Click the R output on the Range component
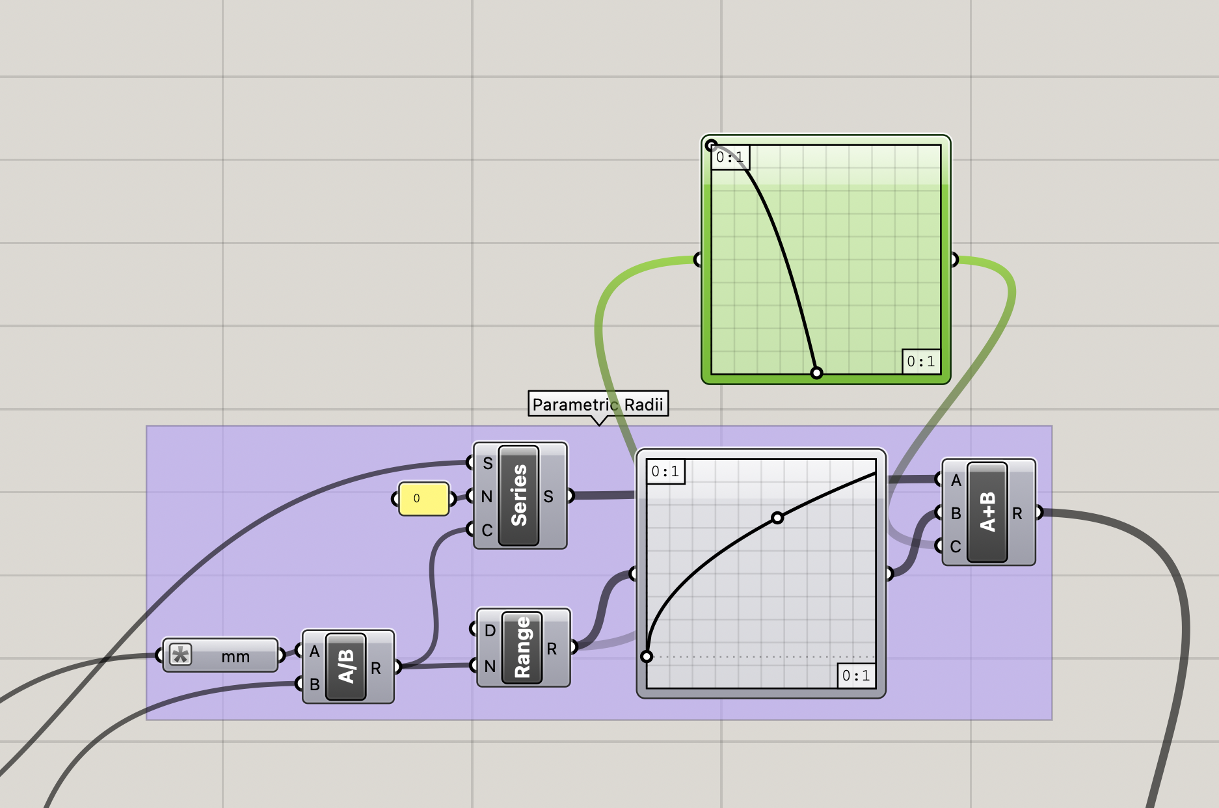This screenshot has height=808, width=1219. 552,648
